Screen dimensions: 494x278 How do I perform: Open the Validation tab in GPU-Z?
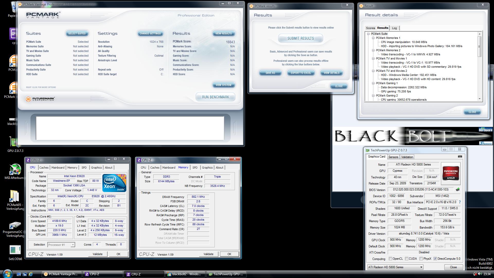[x=407, y=157]
